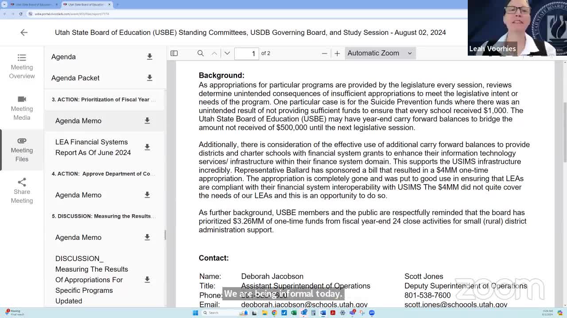Image resolution: width=567 pixels, height=318 pixels.
Task: Close the active browser tab
Action: [x=109, y=4]
